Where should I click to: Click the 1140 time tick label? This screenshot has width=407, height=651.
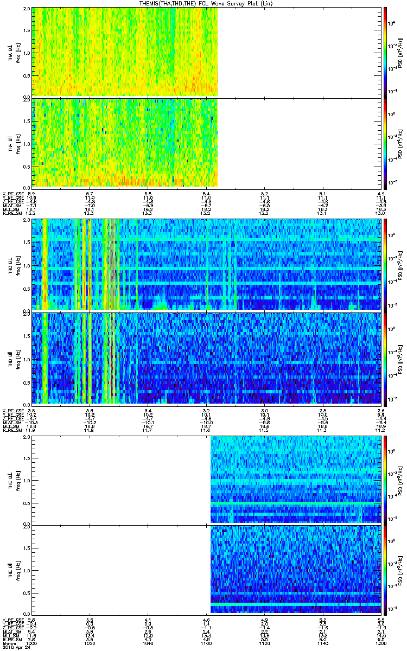[x=322, y=643]
